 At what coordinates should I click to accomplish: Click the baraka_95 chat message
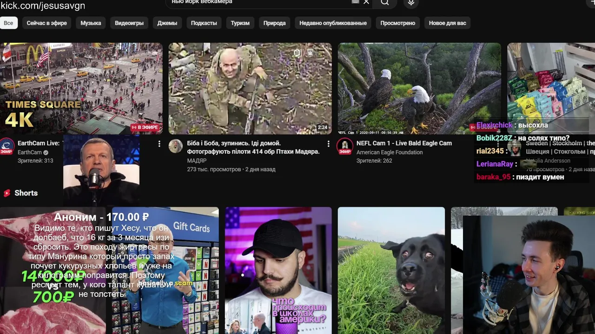[x=520, y=177]
